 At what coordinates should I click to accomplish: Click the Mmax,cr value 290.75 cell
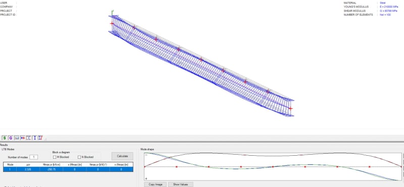click(52, 169)
